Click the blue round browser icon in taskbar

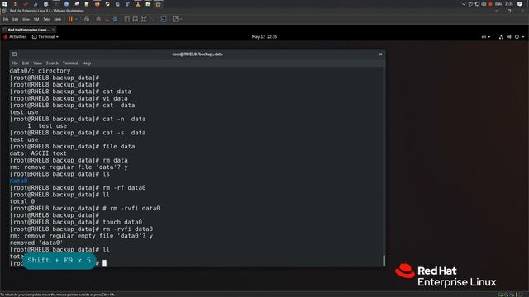click(x=66, y=4)
